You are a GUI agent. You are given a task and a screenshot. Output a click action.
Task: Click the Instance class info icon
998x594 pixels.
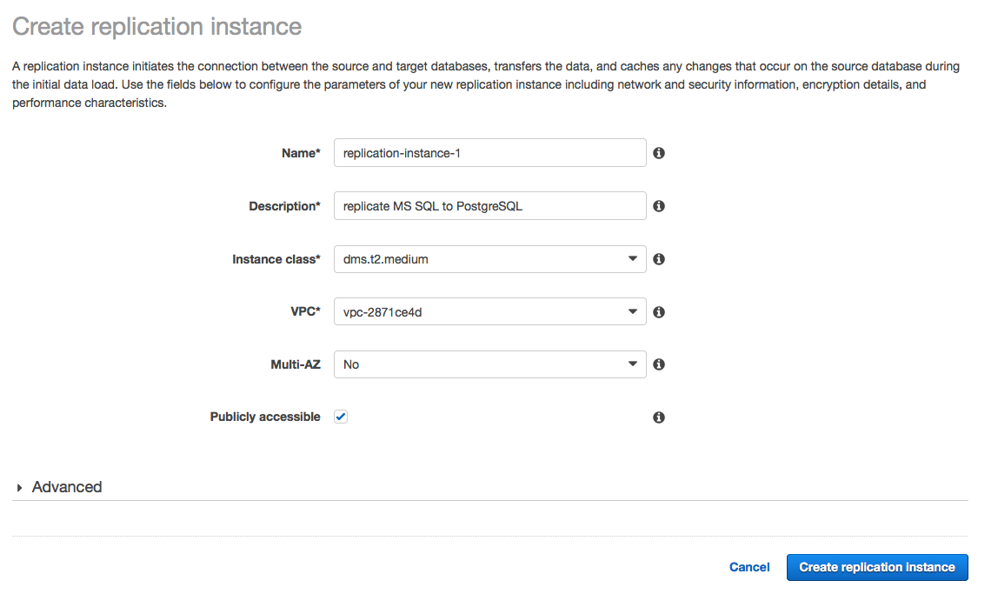(658, 258)
